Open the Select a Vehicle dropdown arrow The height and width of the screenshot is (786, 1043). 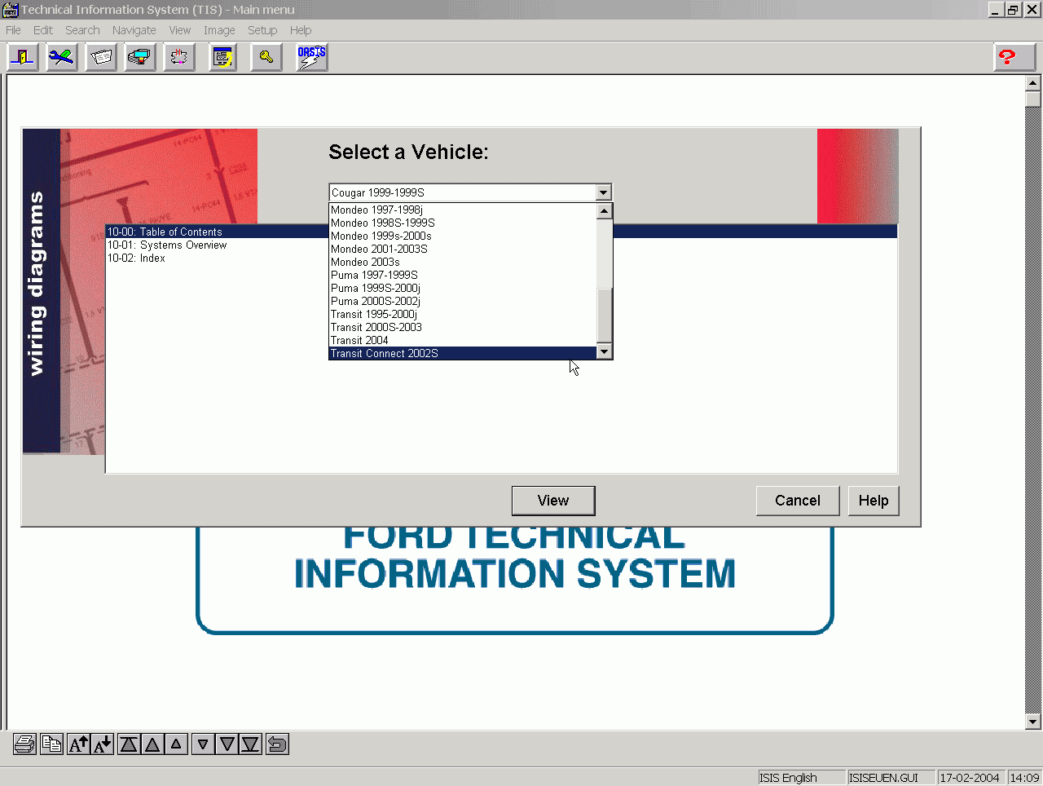point(604,192)
